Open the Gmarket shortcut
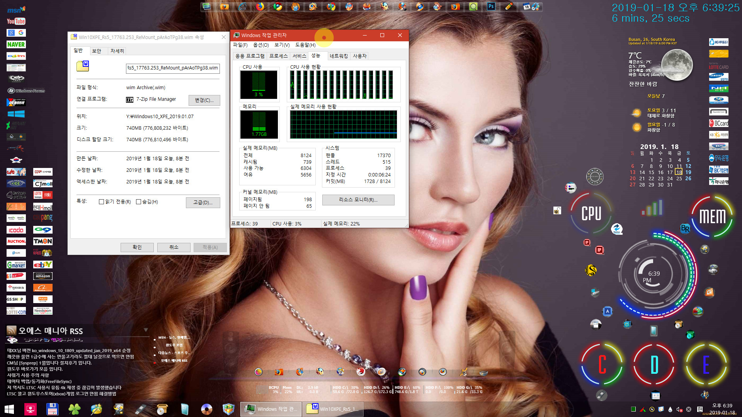 coord(16,264)
